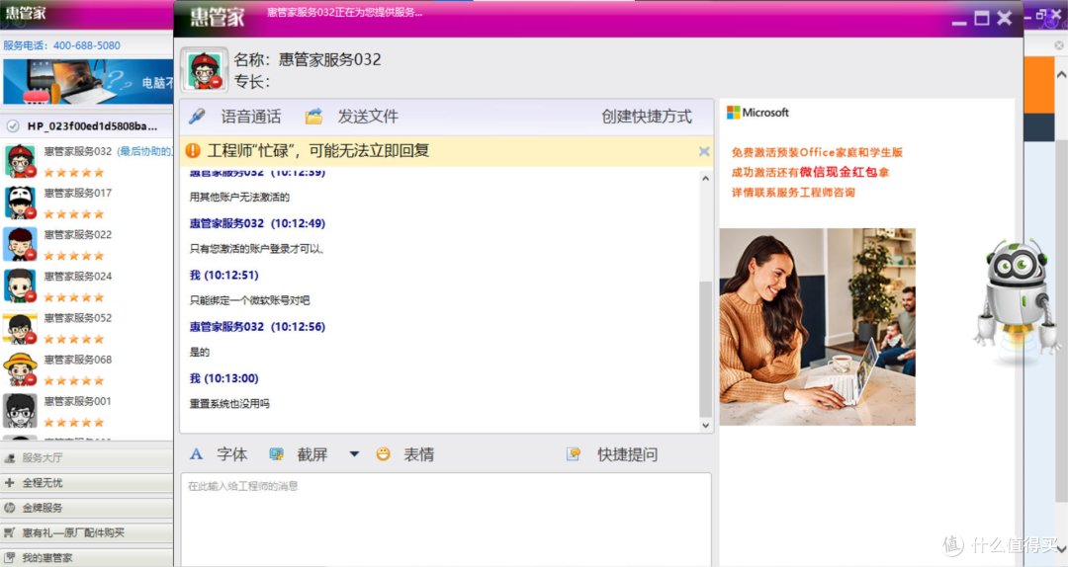This screenshot has width=1068, height=567.
Task: Dismiss the busy engineer notice
Action: pyautogui.click(x=704, y=151)
